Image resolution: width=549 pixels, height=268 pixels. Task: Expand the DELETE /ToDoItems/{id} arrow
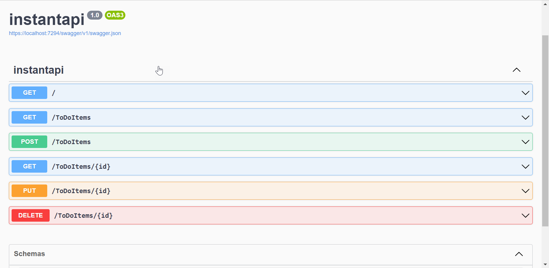525,216
